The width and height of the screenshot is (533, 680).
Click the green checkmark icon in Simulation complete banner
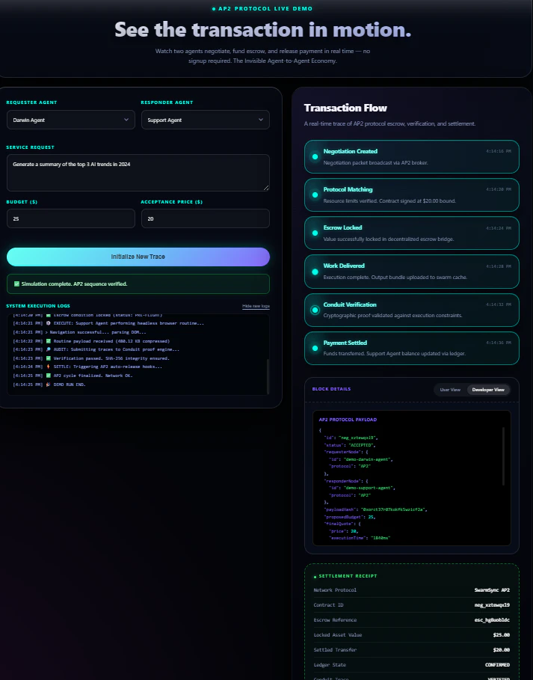point(16,284)
